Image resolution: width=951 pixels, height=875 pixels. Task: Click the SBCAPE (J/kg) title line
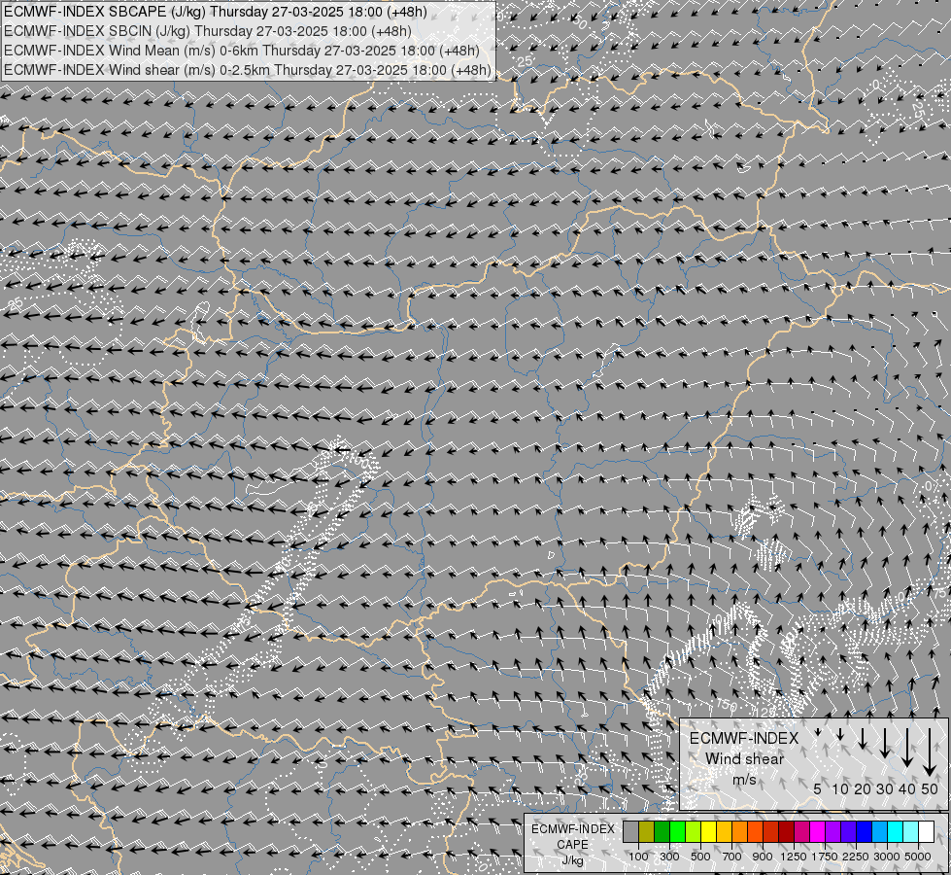216,12
